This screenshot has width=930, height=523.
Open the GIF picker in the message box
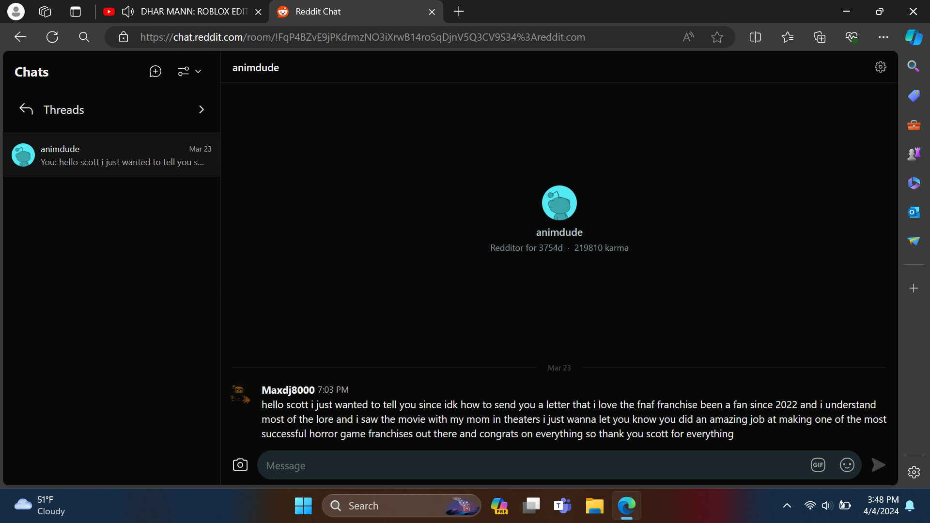(818, 465)
